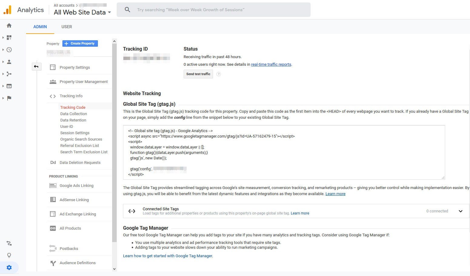470x276 pixels.
Task: Click the Google Ads Linking icon
Action: tap(53, 185)
